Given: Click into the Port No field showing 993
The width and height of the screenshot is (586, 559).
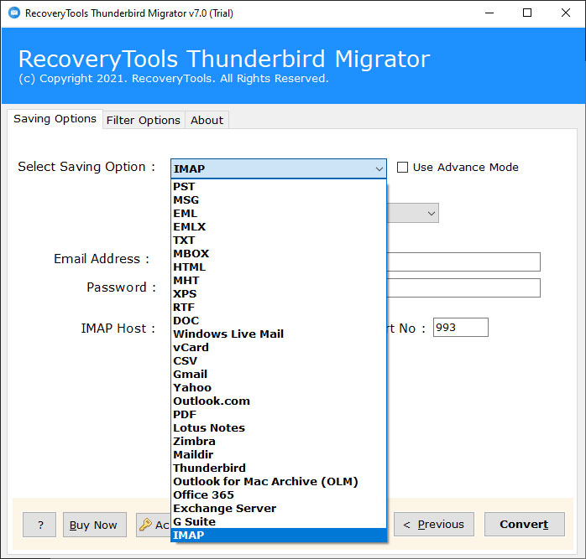Looking at the screenshot, I should click(x=460, y=327).
